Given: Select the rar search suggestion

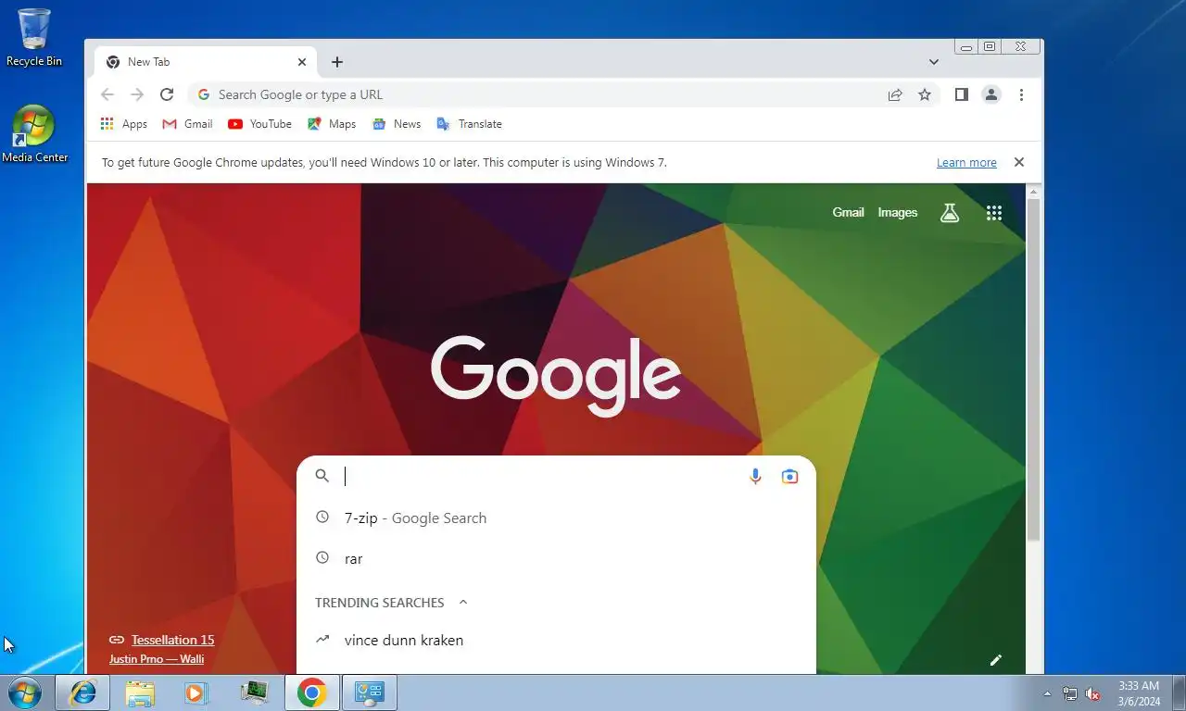Looking at the screenshot, I should pos(556,559).
